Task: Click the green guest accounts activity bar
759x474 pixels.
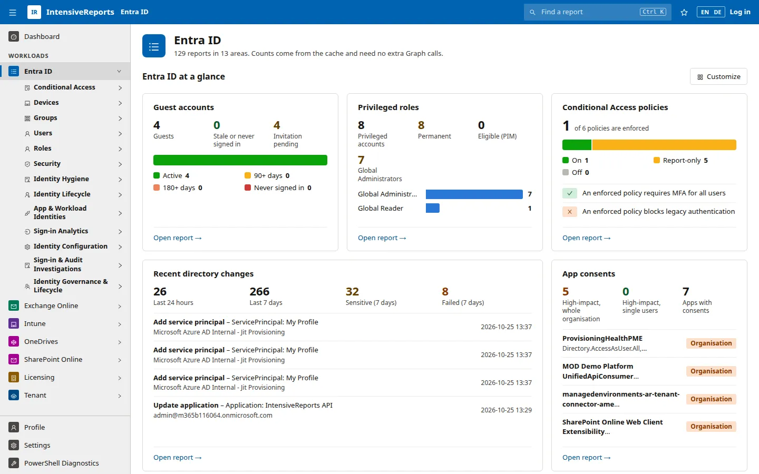Action: [240, 160]
